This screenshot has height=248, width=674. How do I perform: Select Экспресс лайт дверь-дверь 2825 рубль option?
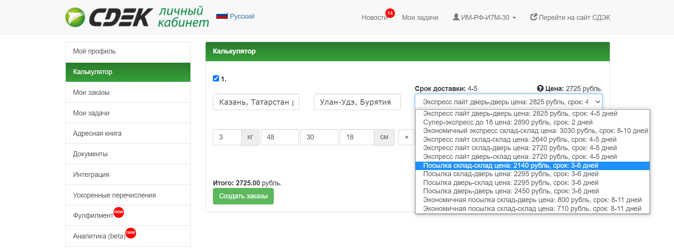pyautogui.click(x=532, y=114)
